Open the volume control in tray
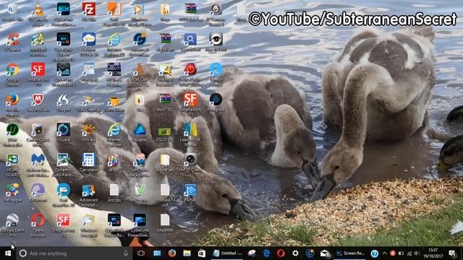Screen dimensions: 463x260 (x=417, y=253)
